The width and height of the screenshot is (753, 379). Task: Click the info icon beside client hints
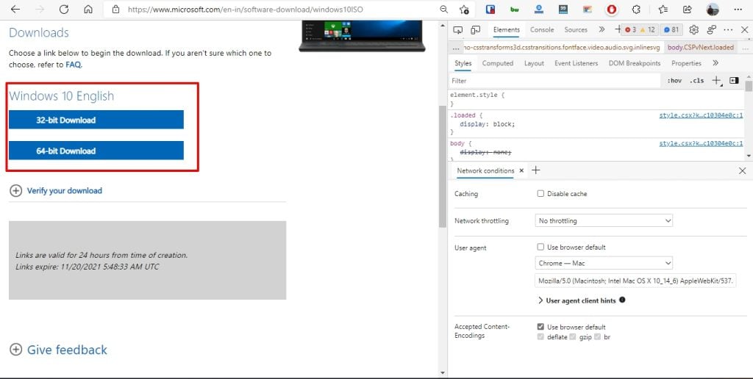622,300
